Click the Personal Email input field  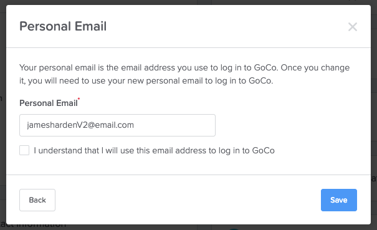(117, 125)
